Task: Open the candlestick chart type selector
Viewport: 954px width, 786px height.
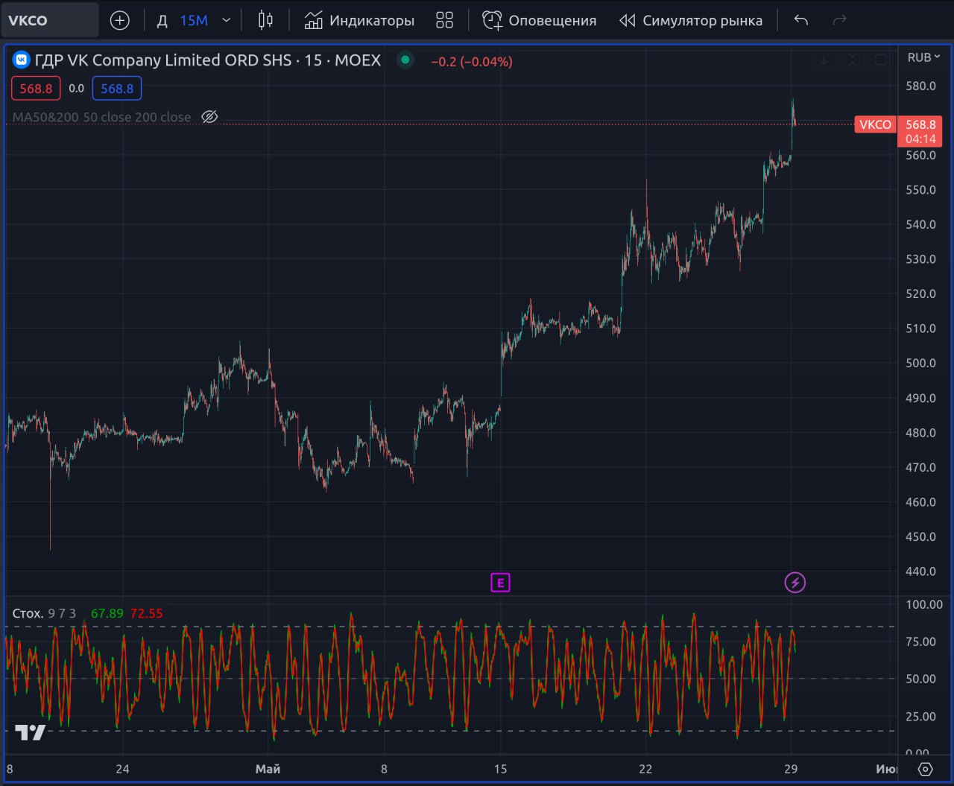Action: 265,20
